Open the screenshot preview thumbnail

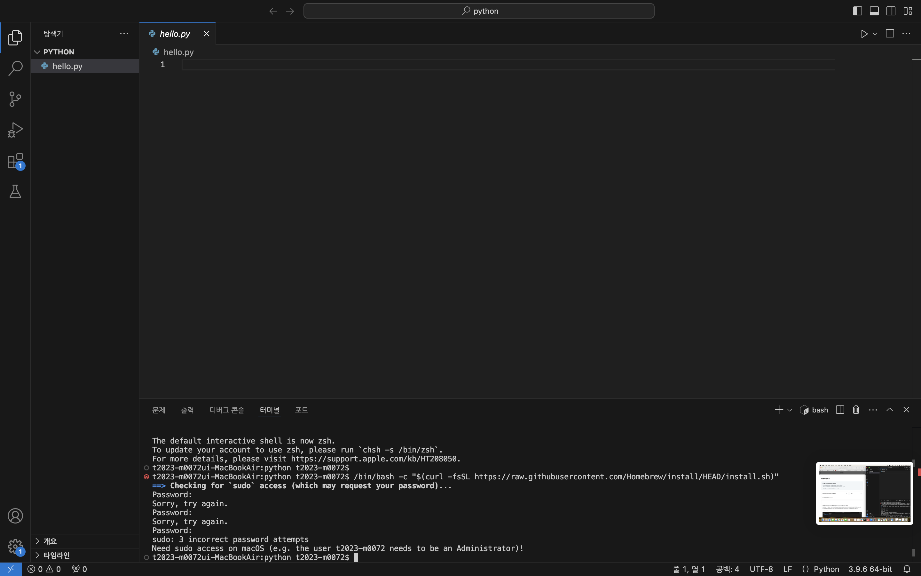point(864,493)
